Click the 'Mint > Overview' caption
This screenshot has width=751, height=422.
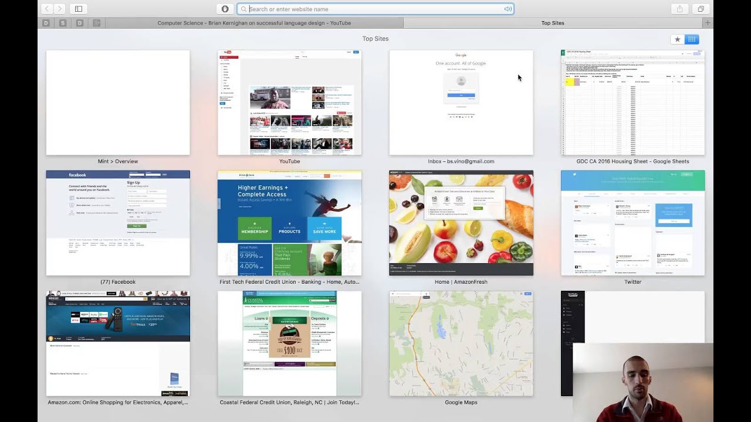(x=118, y=161)
